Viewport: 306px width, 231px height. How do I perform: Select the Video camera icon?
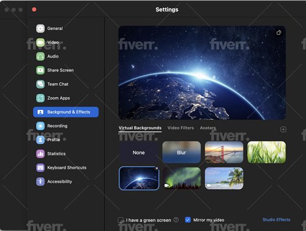(40, 42)
